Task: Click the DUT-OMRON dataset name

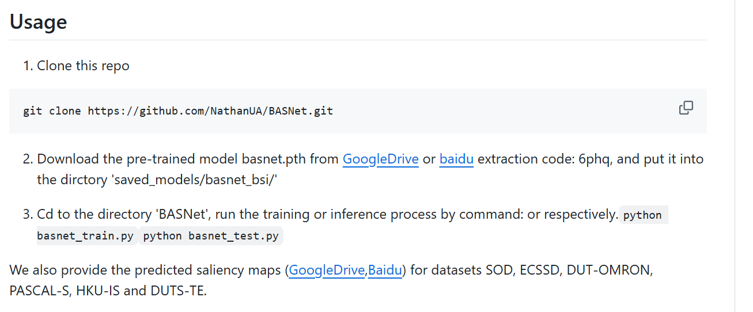Action: (610, 269)
